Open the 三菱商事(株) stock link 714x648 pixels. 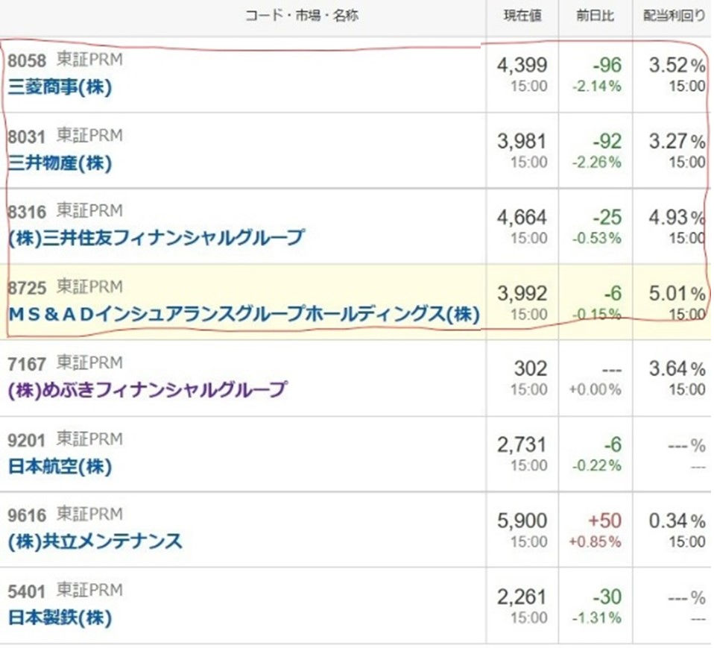pyautogui.click(x=60, y=87)
